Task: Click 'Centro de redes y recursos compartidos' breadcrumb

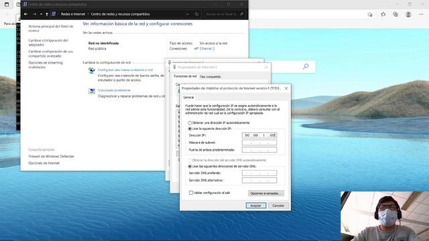Action: coord(121,14)
